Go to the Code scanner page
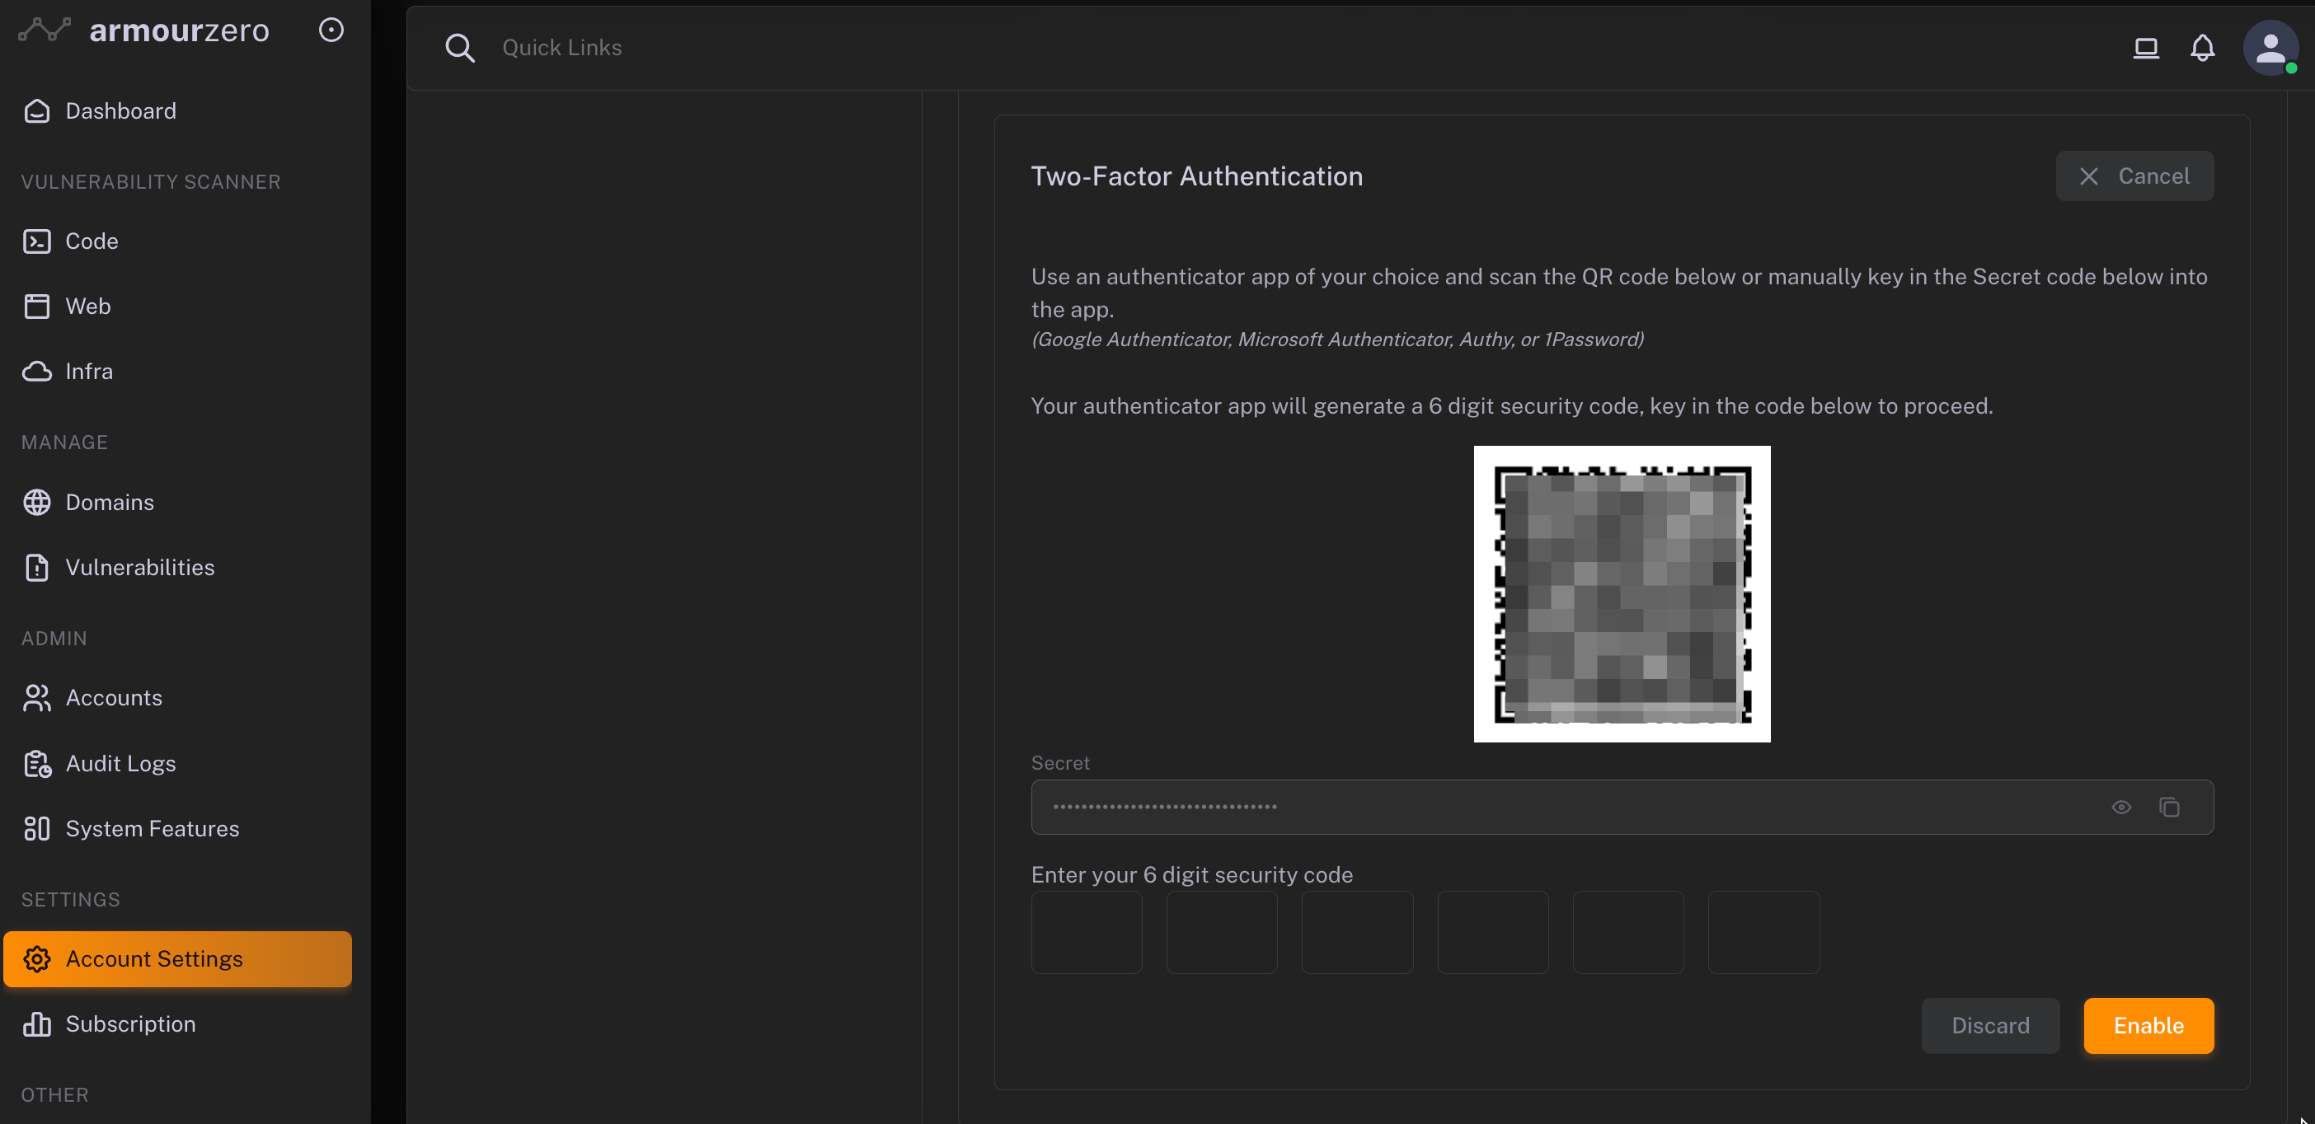 91,241
